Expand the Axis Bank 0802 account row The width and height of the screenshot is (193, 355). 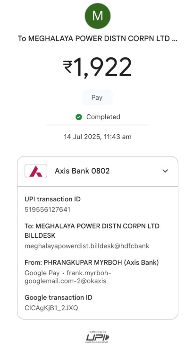click(97, 171)
